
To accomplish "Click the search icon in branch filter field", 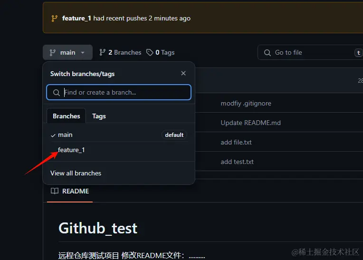I will [56, 93].
